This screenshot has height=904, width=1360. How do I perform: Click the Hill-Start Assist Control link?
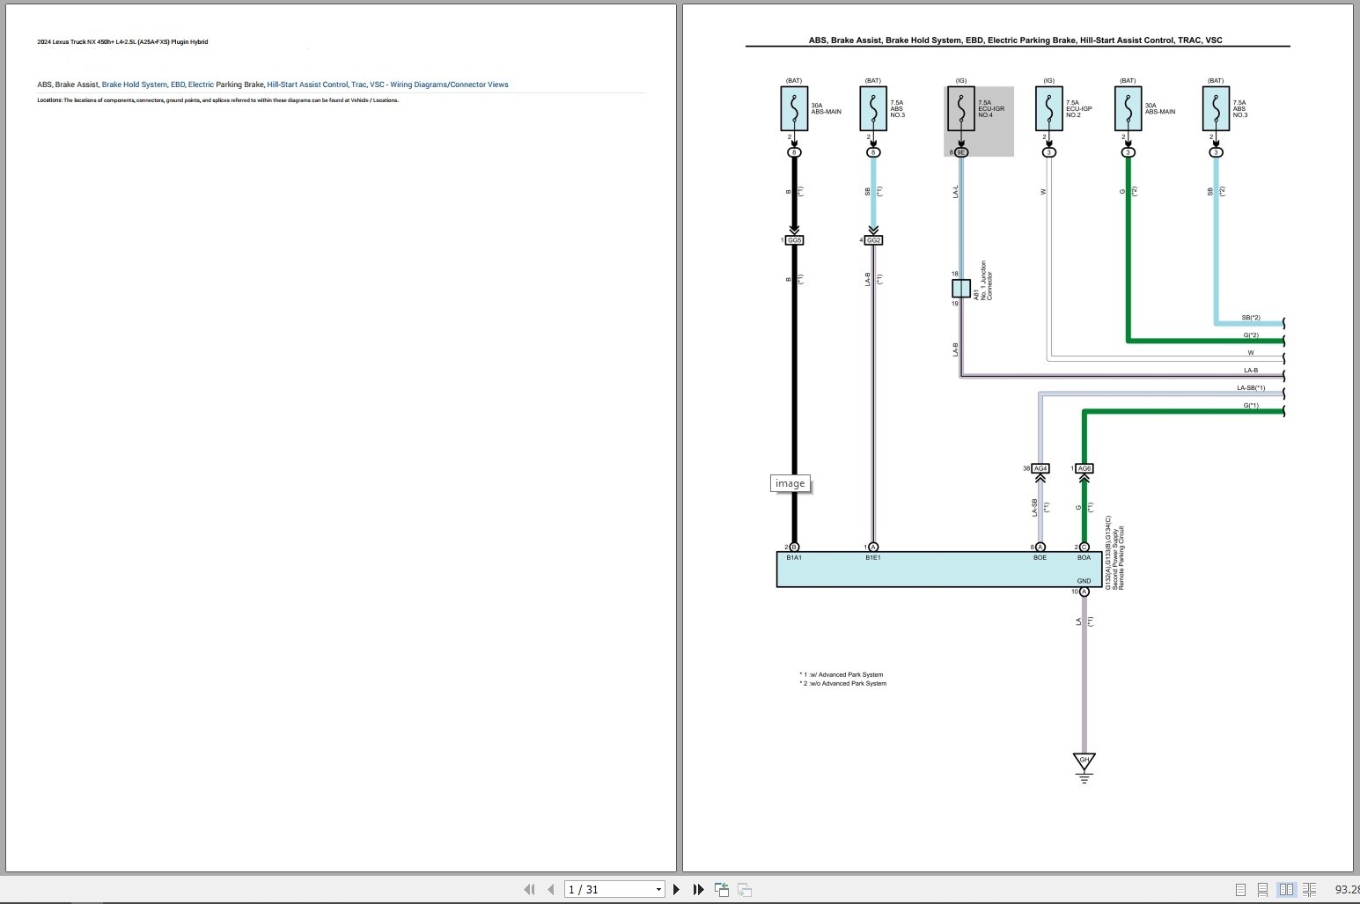306,84
